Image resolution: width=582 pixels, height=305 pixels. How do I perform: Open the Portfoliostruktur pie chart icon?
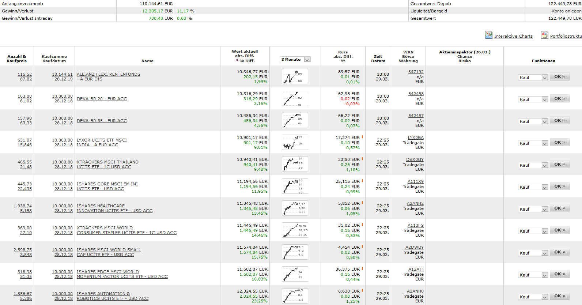[x=545, y=35]
